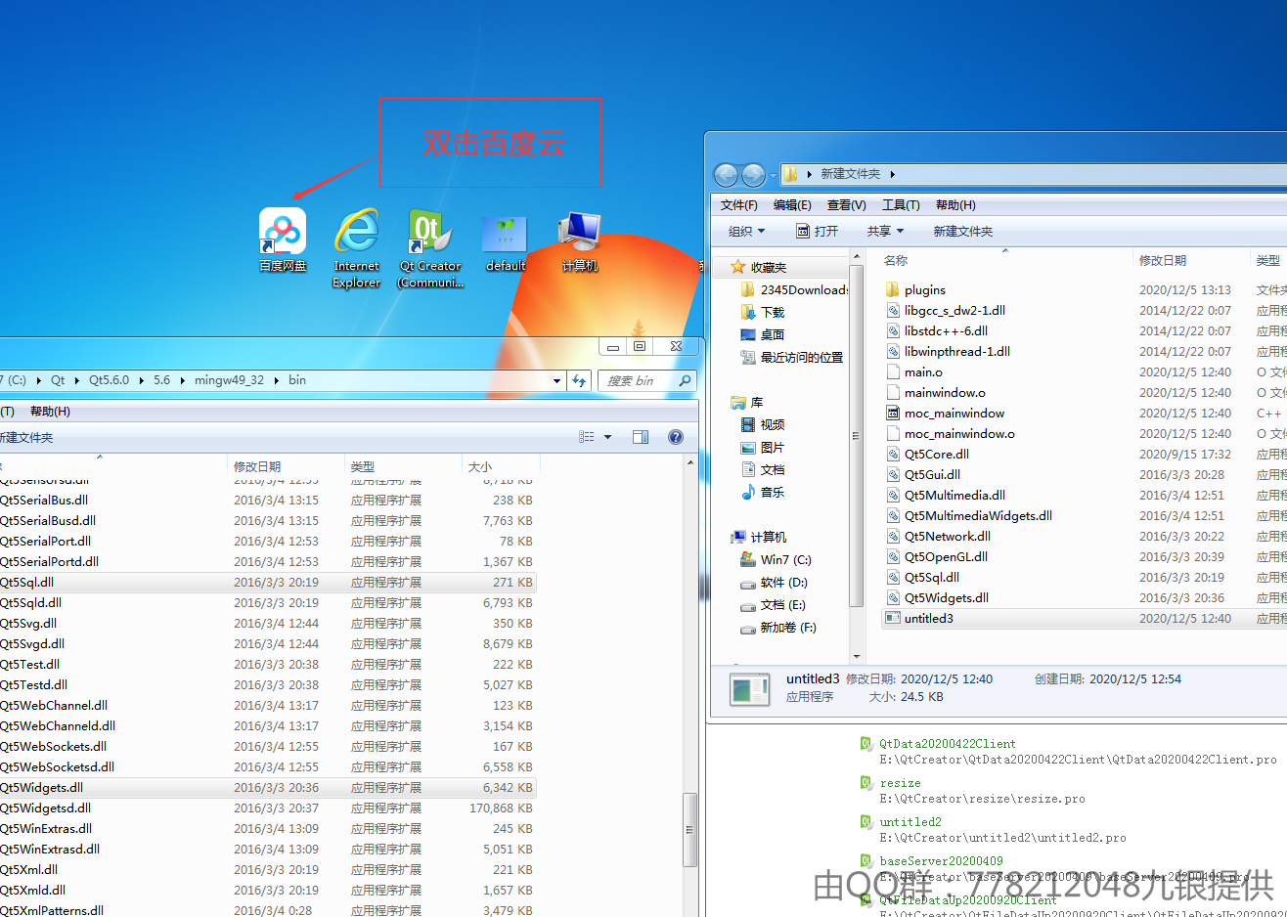Select the default desktop icon
Image resolution: width=1287 pixels, height=917 pixels.
coord(506,243)
